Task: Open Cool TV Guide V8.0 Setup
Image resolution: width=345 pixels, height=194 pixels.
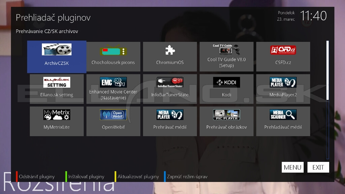Action: pos(226,57)
